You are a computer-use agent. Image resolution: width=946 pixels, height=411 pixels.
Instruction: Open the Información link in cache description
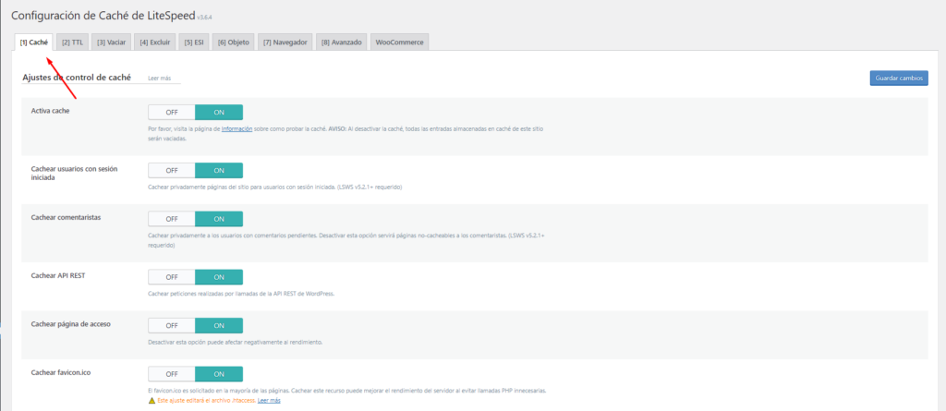tap(236, 128)
